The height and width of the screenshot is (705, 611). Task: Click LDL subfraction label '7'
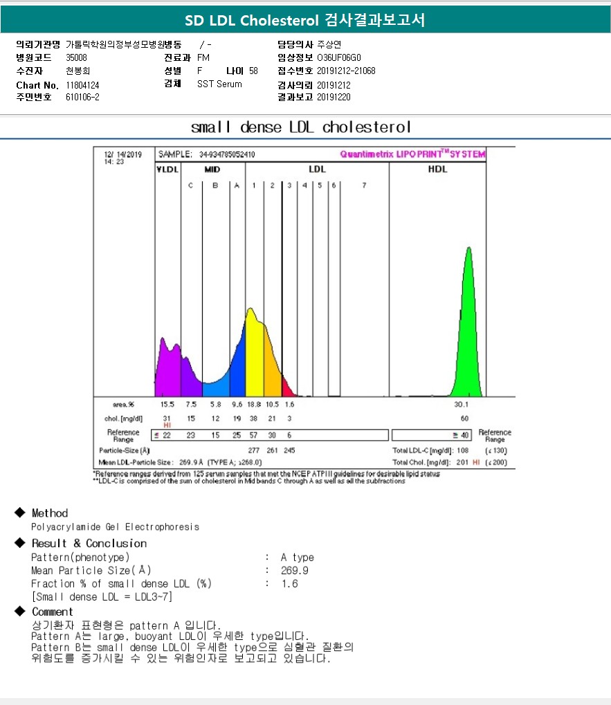click(x=364, y=185)
